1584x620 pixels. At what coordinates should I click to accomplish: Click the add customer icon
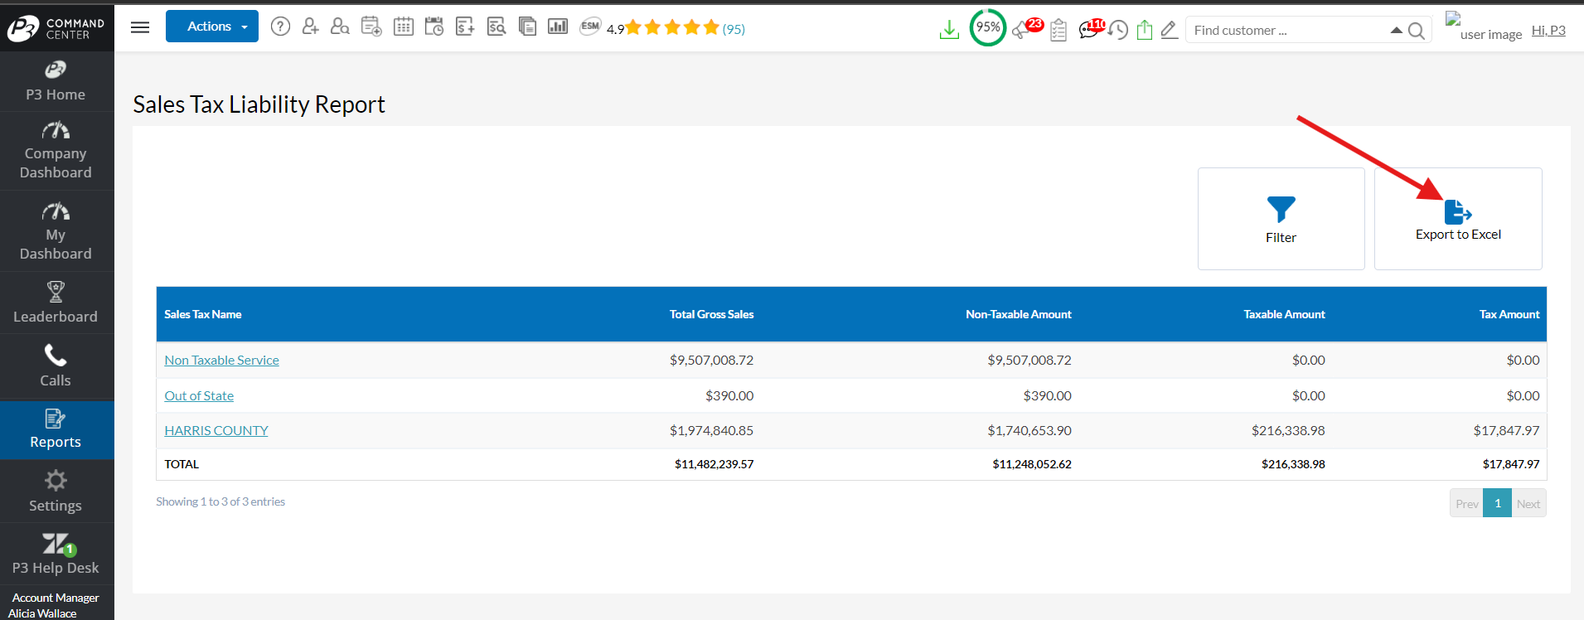tap(310, 27)
